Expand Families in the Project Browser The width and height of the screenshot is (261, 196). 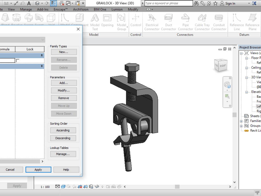[x=241, y=121]
